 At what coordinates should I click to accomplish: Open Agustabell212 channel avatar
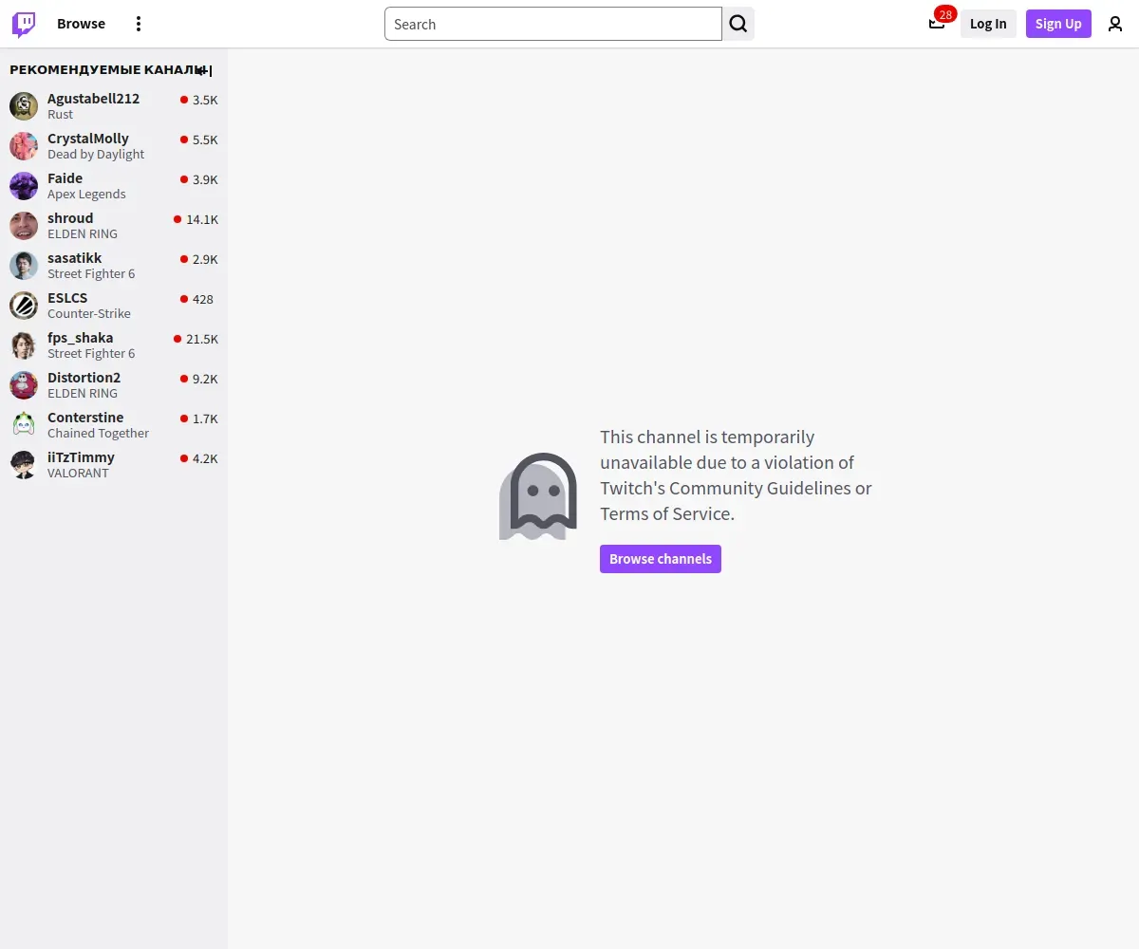click(24, 106)
